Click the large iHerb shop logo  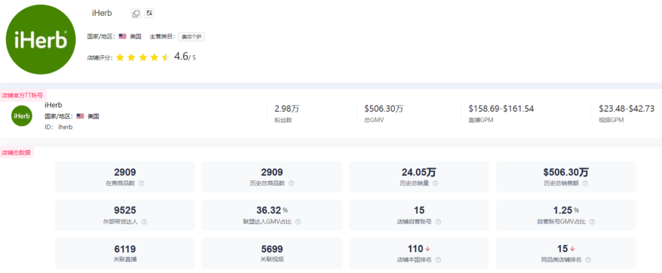pos(41,40)
